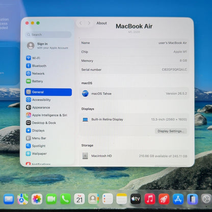Launch Music app from the Dock
The image size is (212, 212).
[150, 199]
